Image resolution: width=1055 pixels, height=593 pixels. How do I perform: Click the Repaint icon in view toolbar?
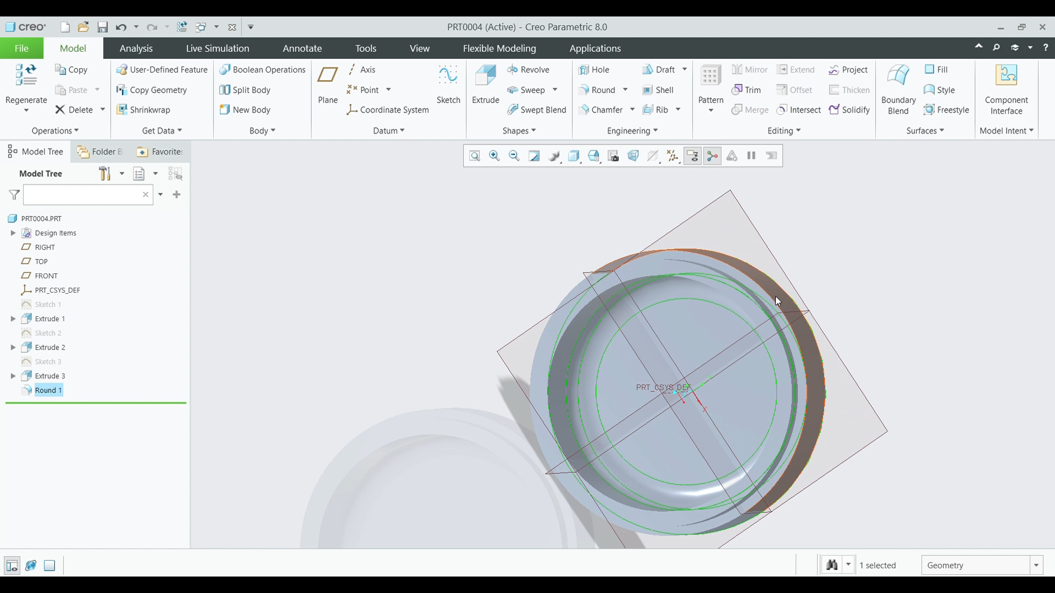(x=534, y=156)
